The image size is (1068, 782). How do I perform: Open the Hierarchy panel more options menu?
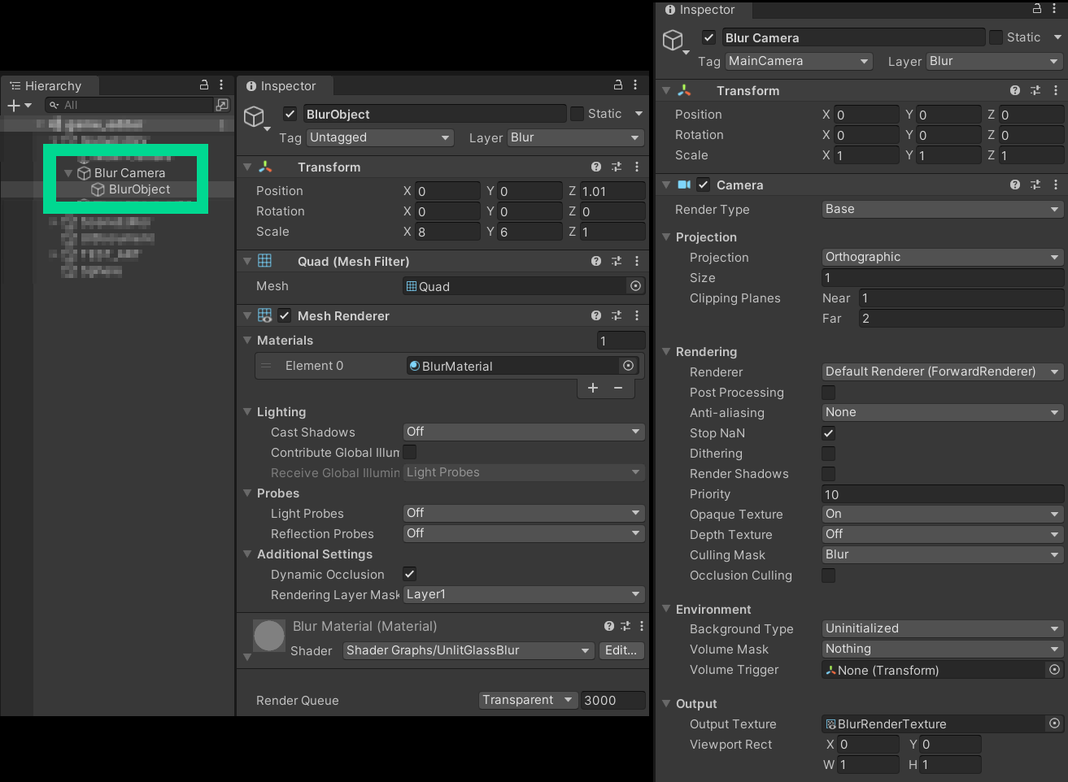point(221,85)
